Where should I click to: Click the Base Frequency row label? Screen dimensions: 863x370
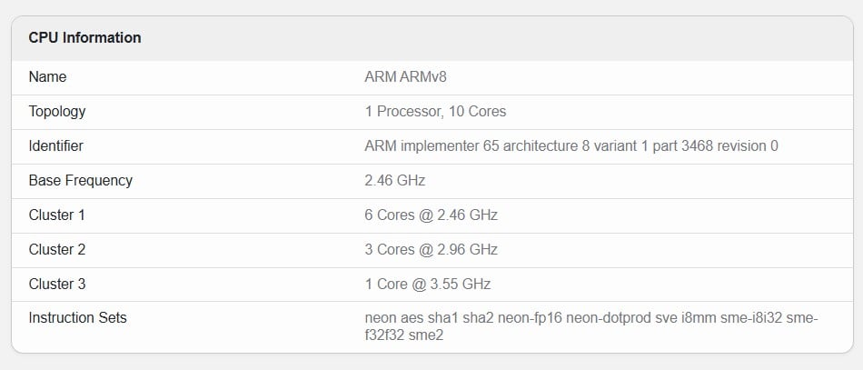coord(80,181)
